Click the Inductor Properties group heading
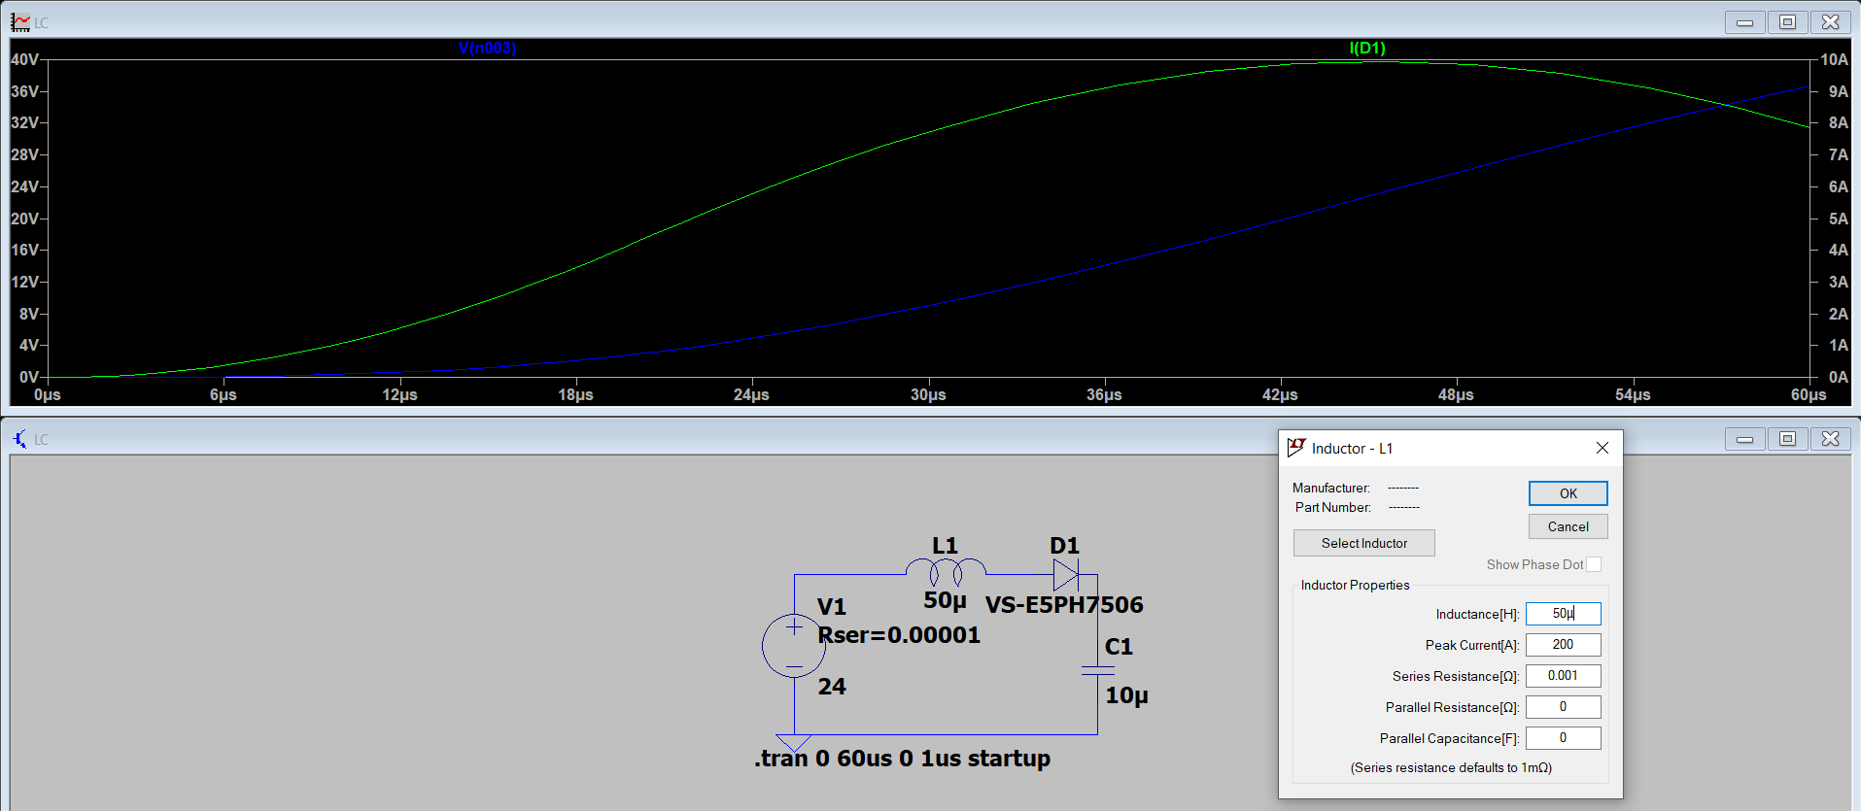Screen dimensions: 1861x811 click(x=1355, y=585)
